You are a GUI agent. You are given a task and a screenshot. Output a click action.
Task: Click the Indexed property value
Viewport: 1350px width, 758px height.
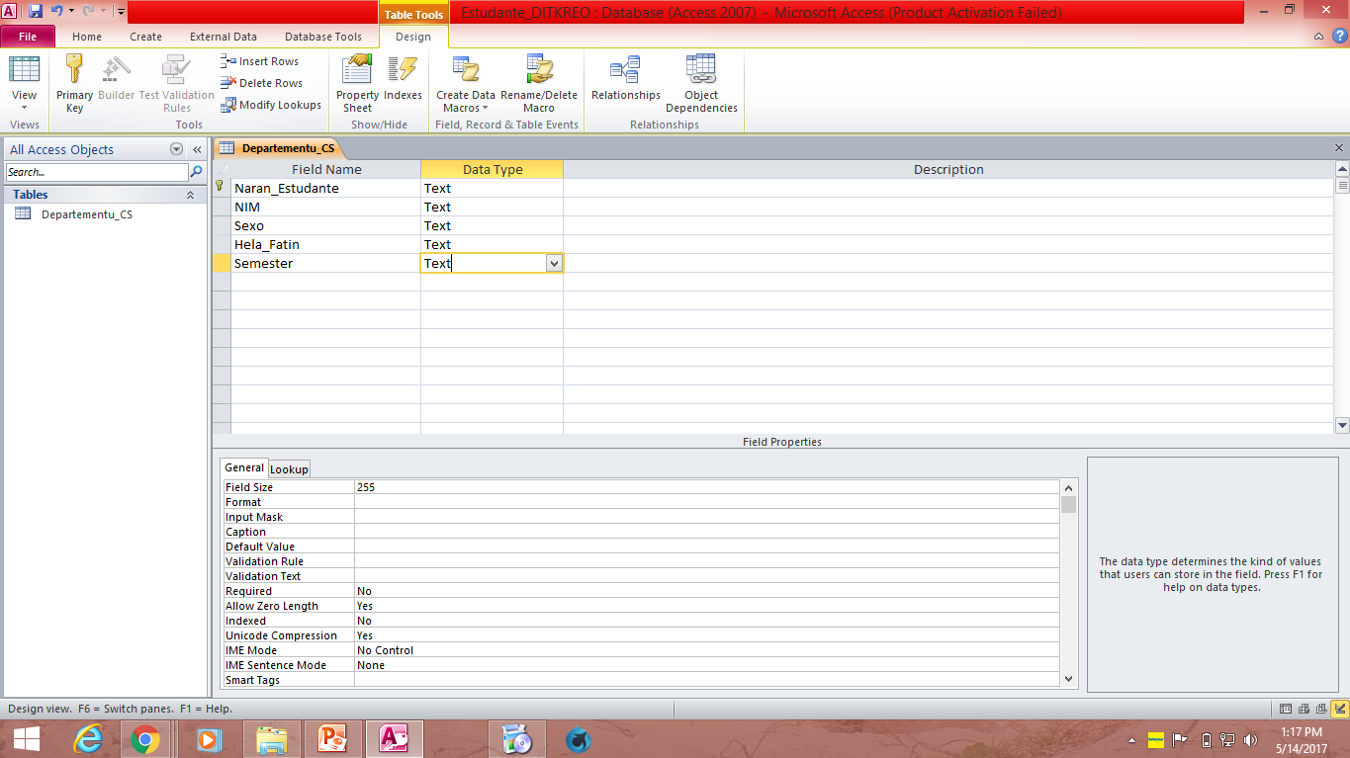706,621
